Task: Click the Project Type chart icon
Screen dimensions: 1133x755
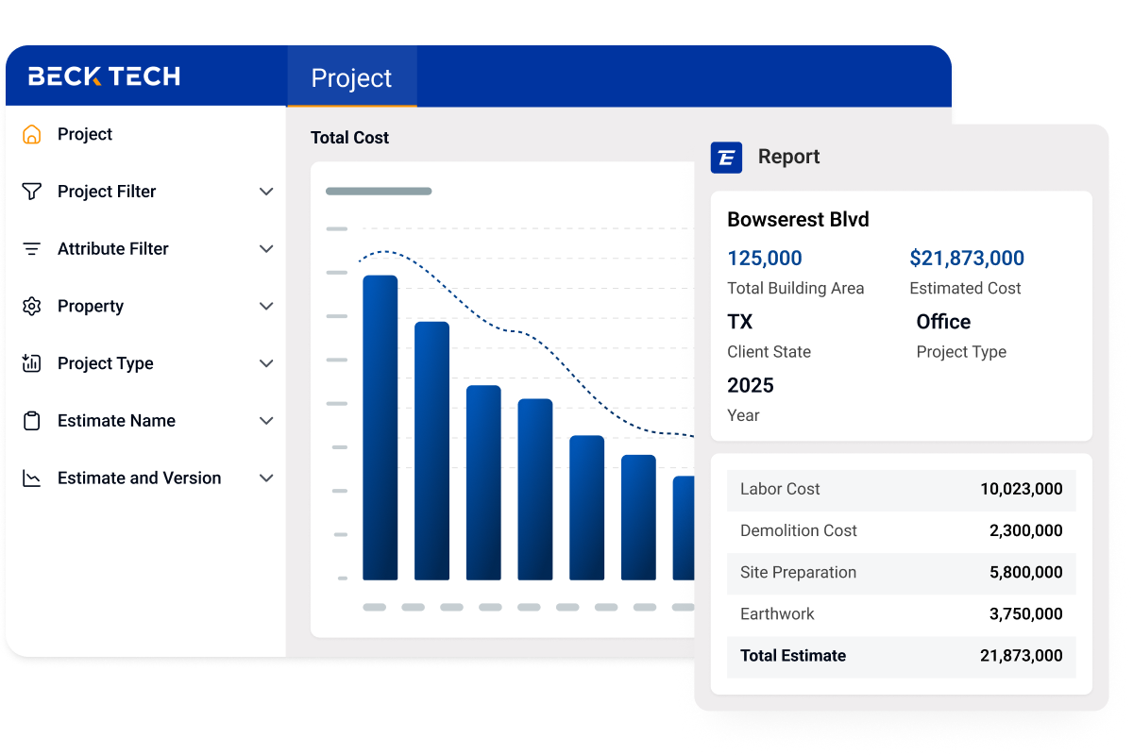Action: (32, 363)
